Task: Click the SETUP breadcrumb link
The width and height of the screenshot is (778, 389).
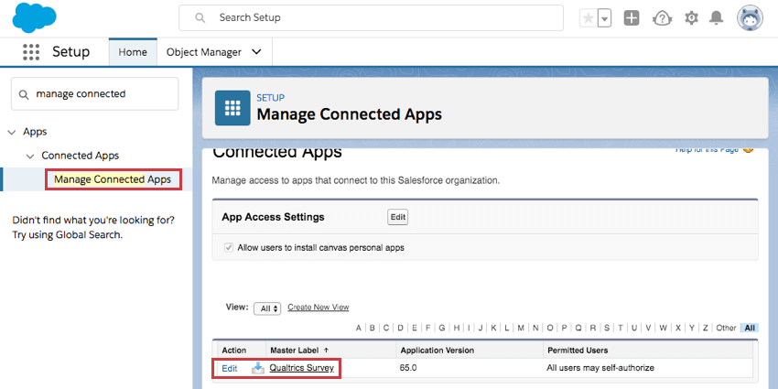Action: coord(270,98)
